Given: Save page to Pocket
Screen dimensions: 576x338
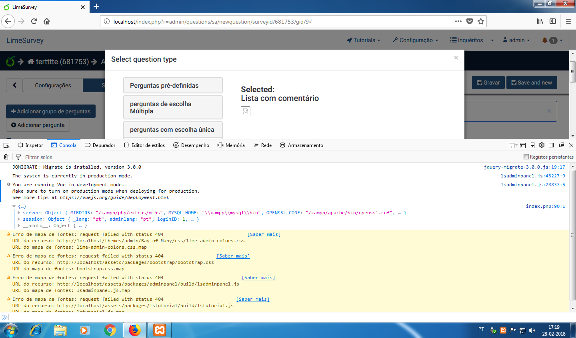Looking at the screenshot, I should [x=470, y=21].
